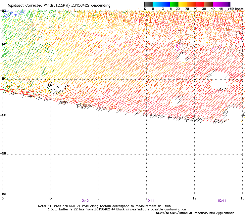
Task: Click the gray 0-5 knots legend segment
Action: coord(148,4)
